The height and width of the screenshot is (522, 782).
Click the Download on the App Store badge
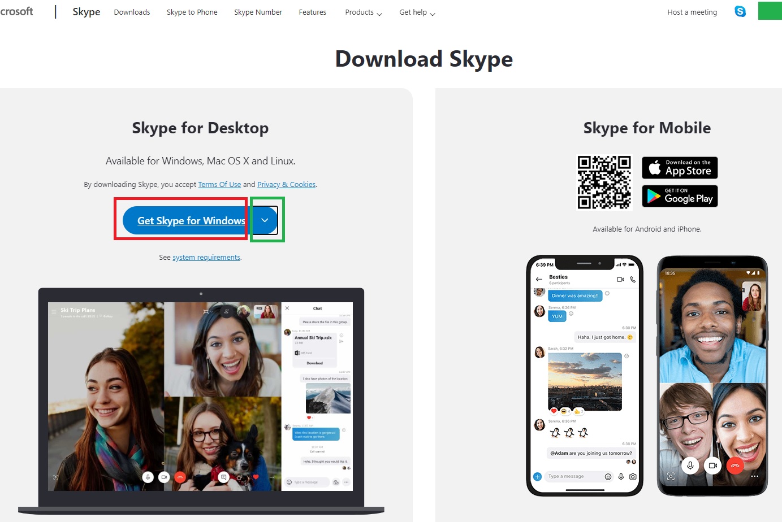click(680, 168)
